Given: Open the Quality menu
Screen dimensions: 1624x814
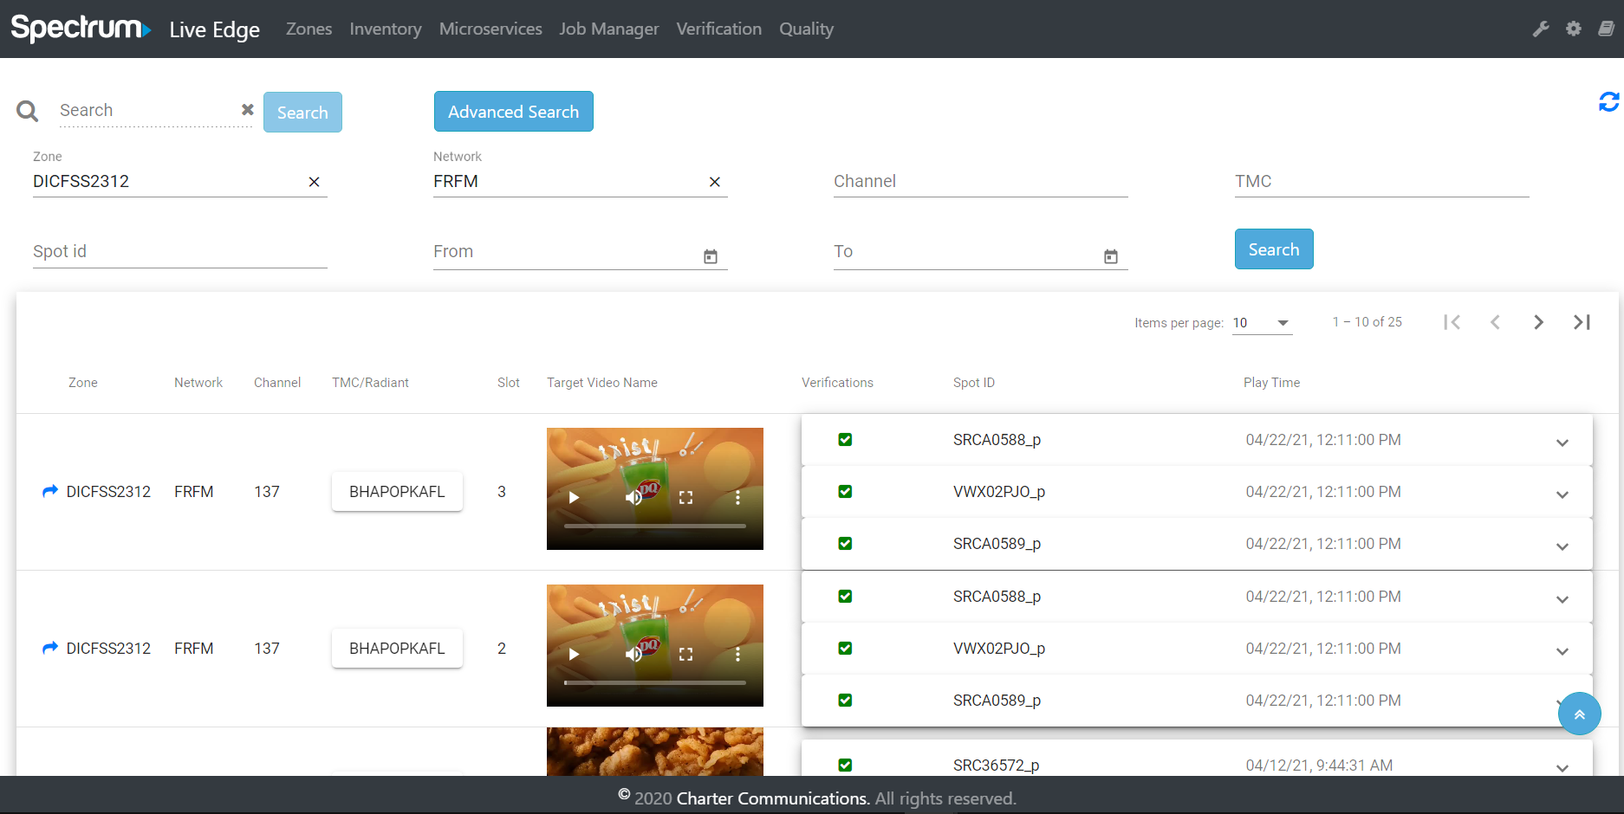Looking at the screenshot, I should [806, 29].
